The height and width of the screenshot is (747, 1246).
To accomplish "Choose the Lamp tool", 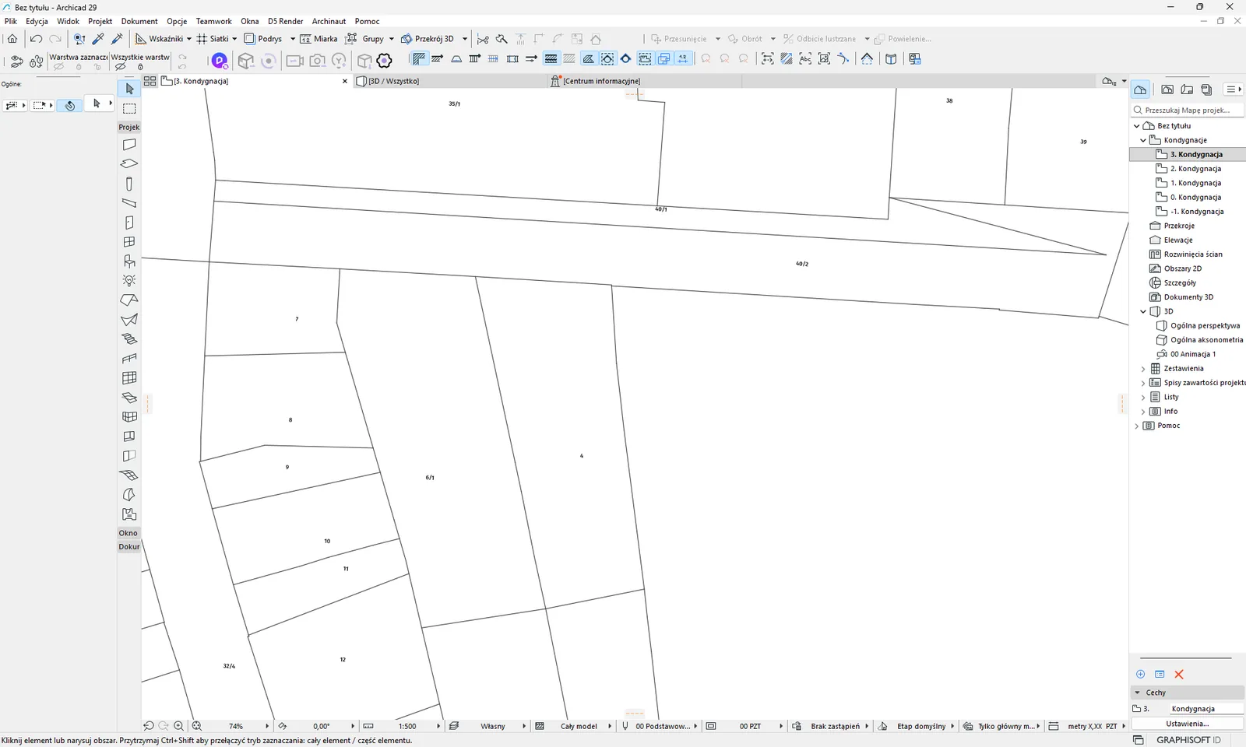I will (129, 281).
